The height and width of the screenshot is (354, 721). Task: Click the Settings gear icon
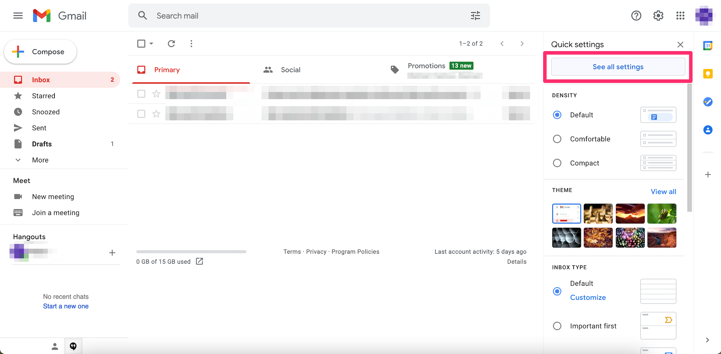tap(658, 16)
